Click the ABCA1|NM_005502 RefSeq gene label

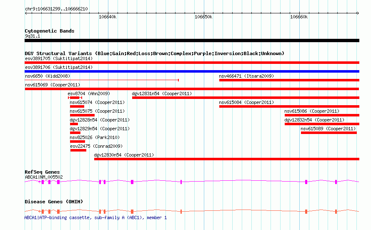pos(44,177)
